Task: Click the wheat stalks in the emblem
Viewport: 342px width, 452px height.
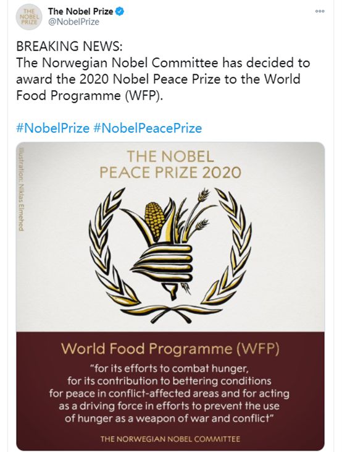Action: point(196,215)
